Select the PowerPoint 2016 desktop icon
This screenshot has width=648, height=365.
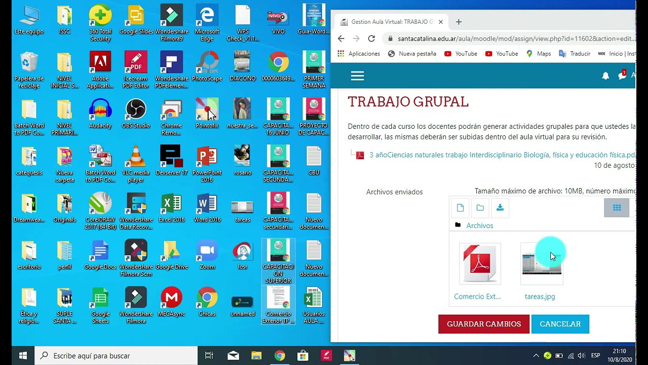click(207, 163)
